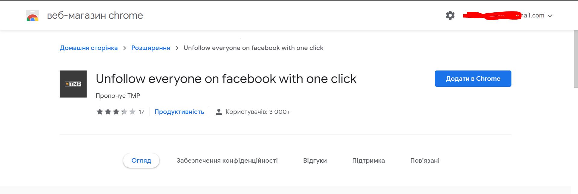Add extension with Додати в Chrome button

(473, 79)
